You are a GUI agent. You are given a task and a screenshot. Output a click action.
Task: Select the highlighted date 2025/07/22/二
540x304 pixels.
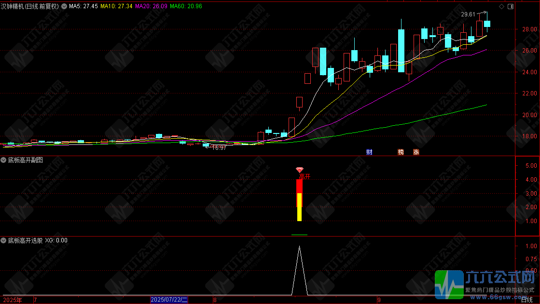tap(169, 300)
